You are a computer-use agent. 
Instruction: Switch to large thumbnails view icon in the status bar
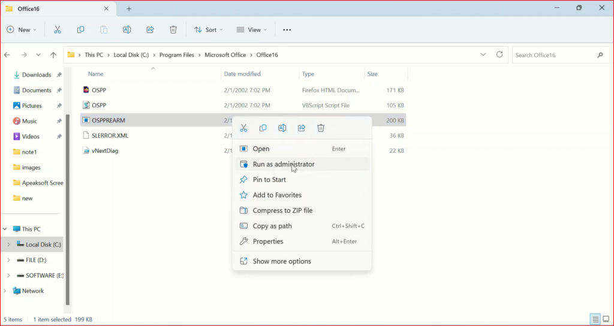pos(606,319)
